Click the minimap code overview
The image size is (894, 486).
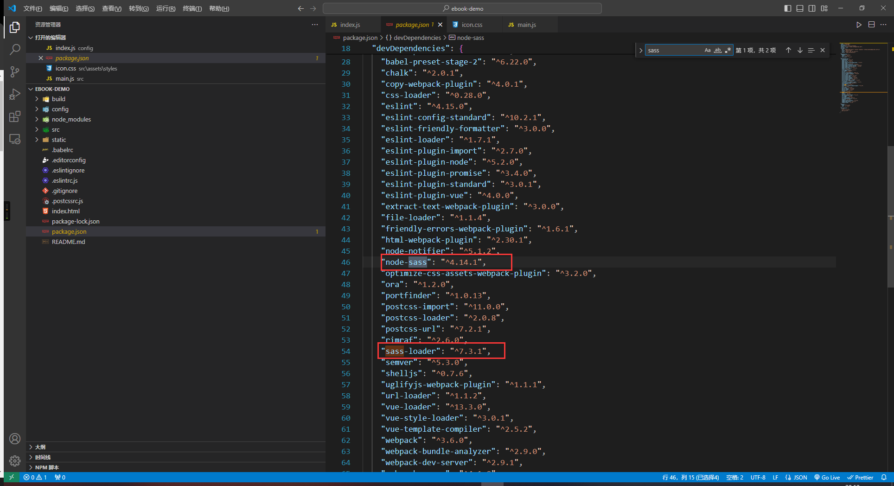coord(863,77)
